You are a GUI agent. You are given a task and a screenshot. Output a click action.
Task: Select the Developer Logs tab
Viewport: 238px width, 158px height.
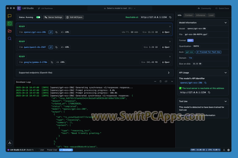23,82
